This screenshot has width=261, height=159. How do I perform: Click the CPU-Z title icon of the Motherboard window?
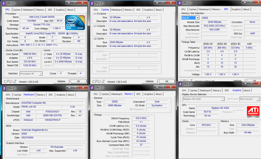(4, 88)
